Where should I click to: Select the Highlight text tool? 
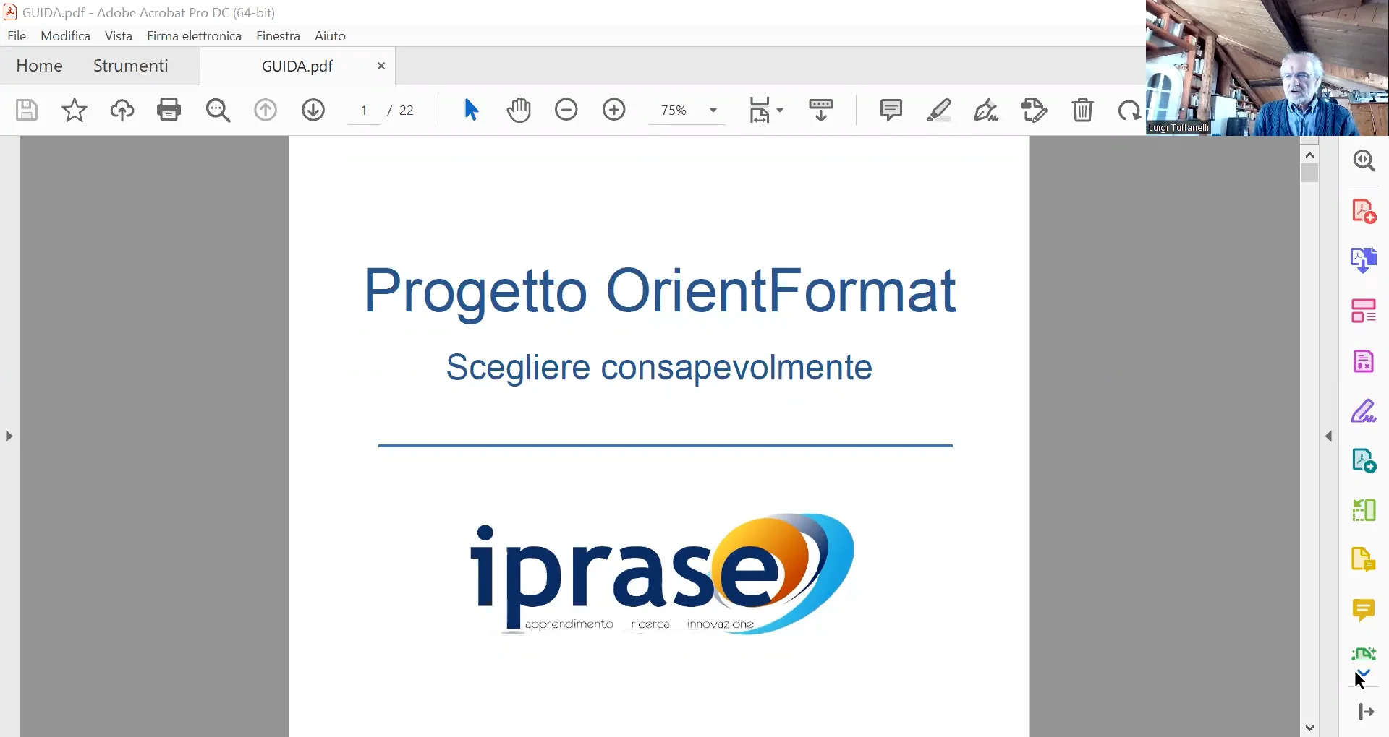(939, 110)
